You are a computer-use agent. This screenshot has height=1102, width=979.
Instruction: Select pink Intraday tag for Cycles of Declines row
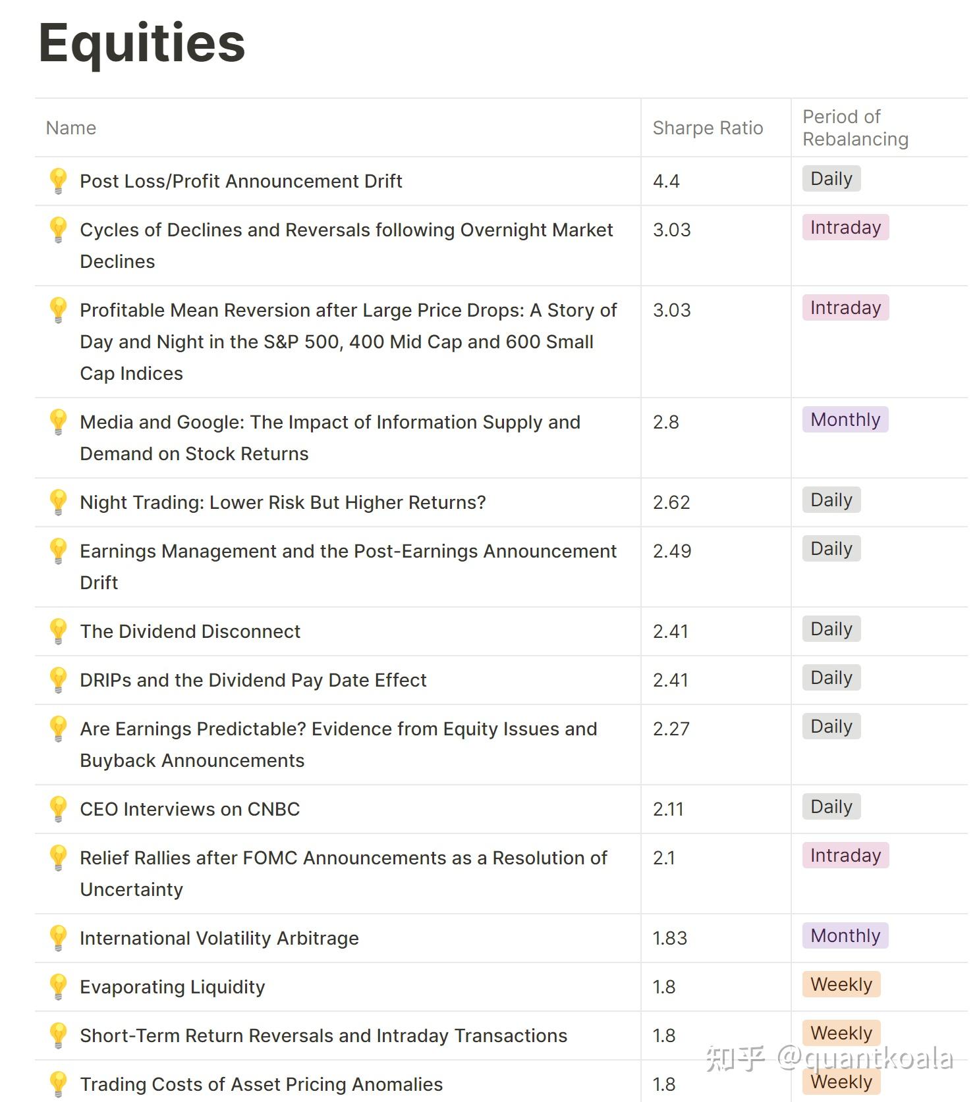point(845,227)
